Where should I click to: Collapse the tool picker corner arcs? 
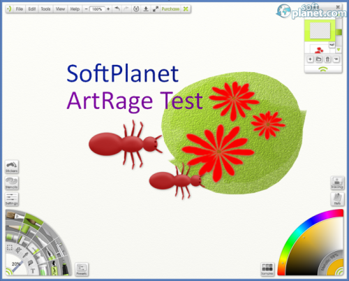[x=9, y=272]
